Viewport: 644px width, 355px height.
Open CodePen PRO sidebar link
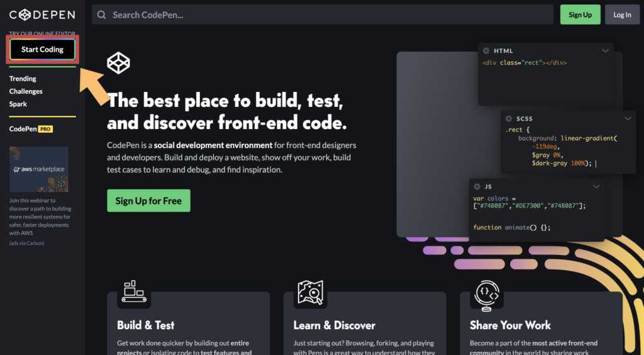tap(31, 129)
